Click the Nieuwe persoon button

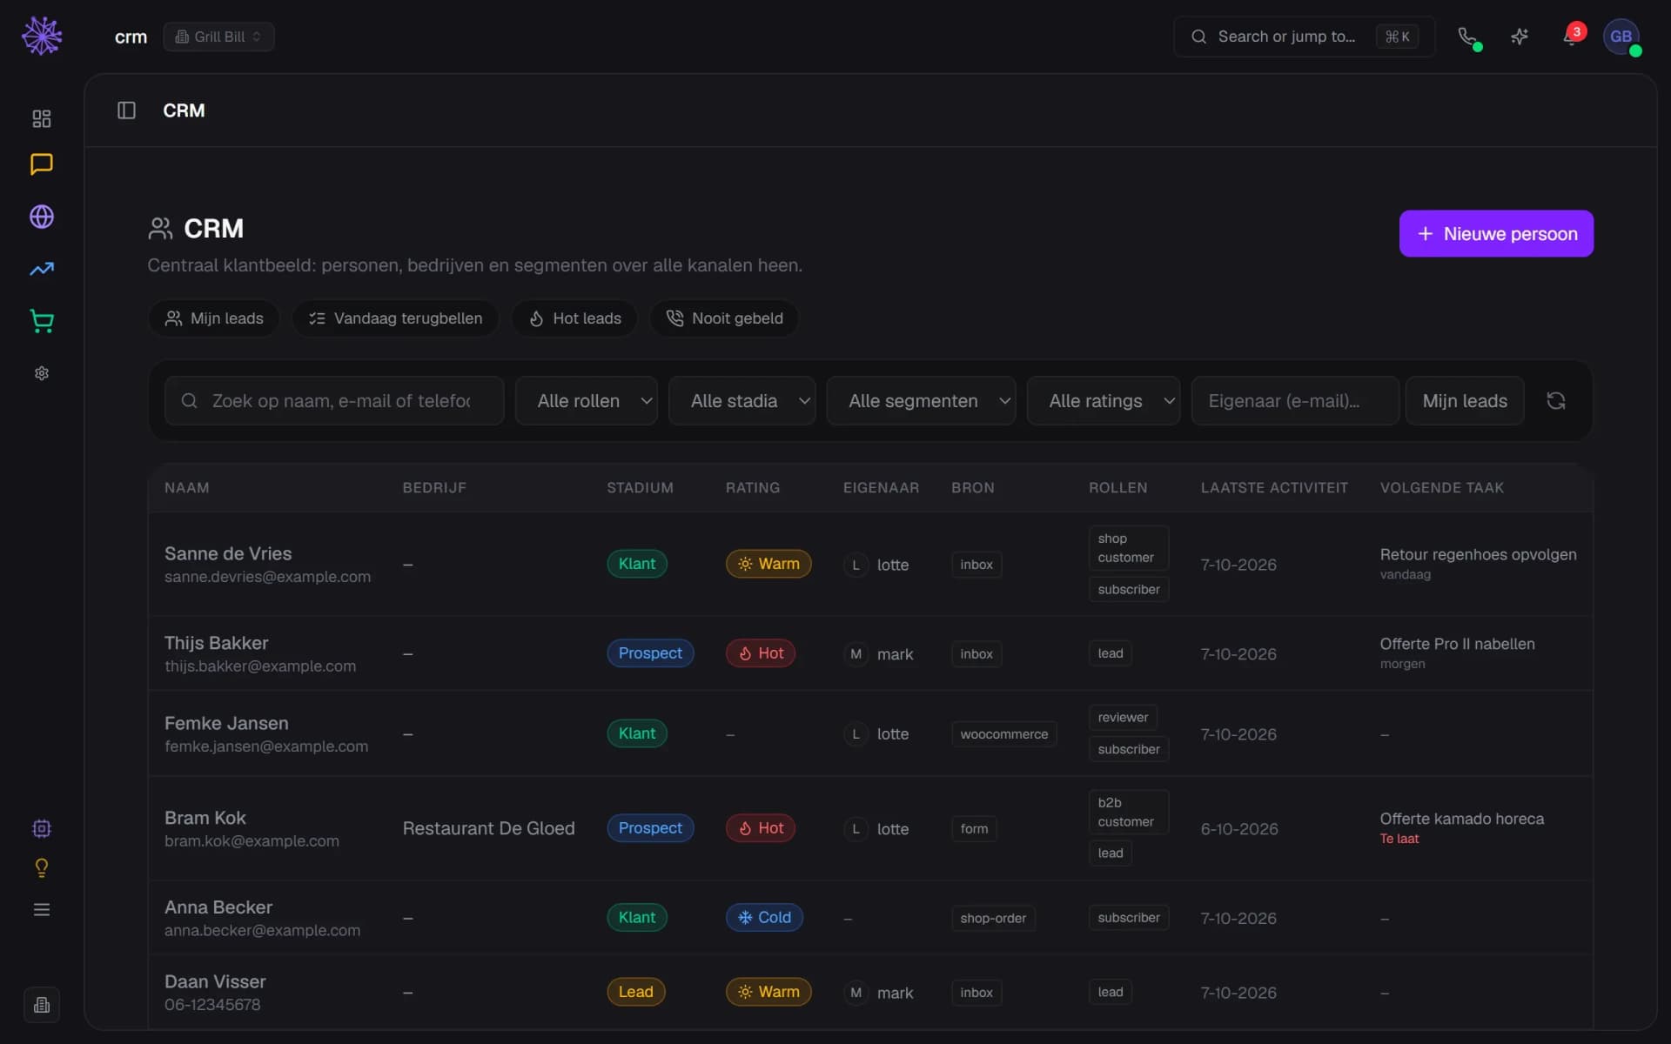point(1496,233)
